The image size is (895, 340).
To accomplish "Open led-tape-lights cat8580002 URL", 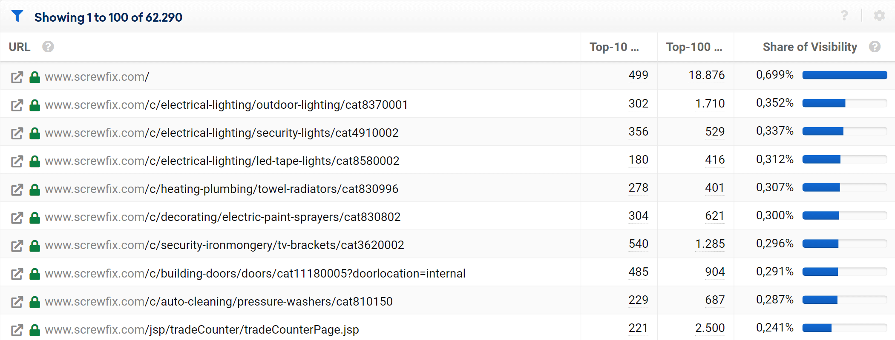I will [x=222, y=161].
